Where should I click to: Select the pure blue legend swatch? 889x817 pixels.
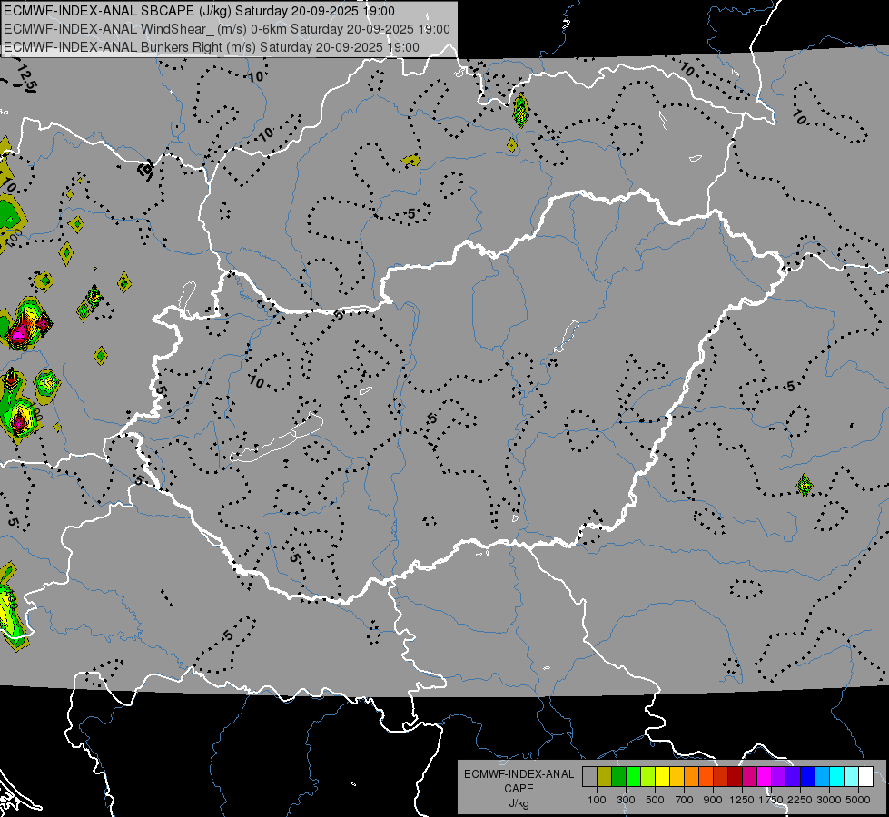coord(808,777)
